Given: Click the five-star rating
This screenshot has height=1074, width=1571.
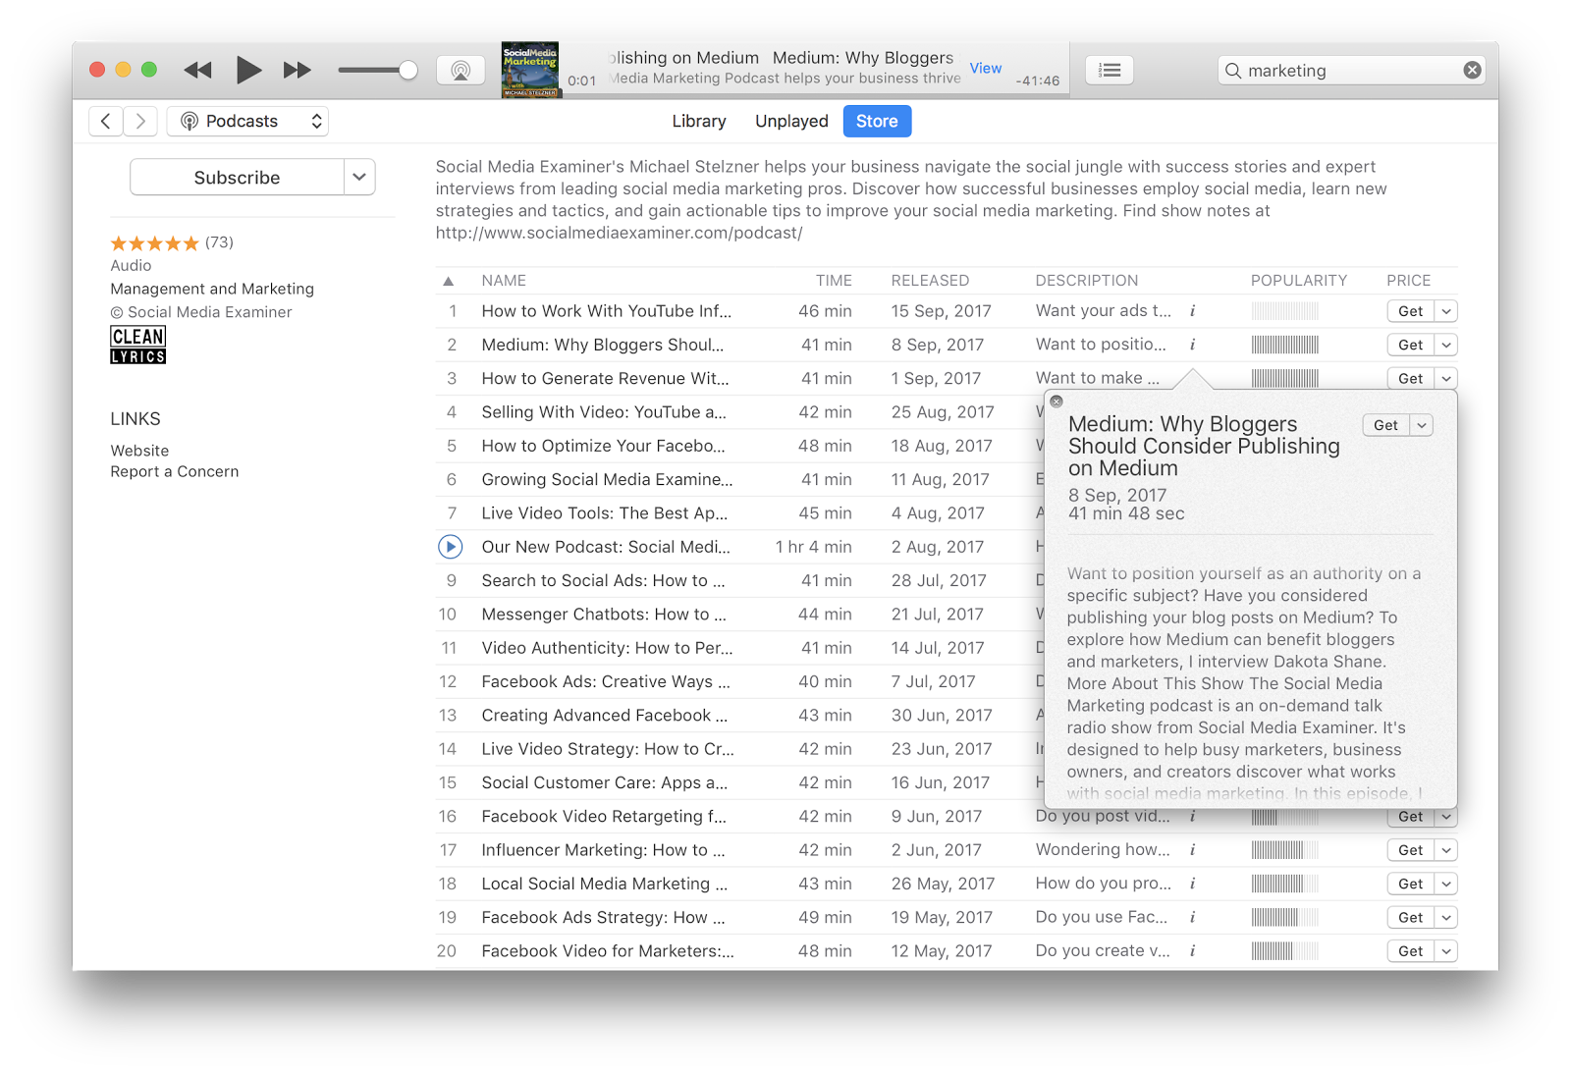Looking at the screenshot, I should 155,242.
